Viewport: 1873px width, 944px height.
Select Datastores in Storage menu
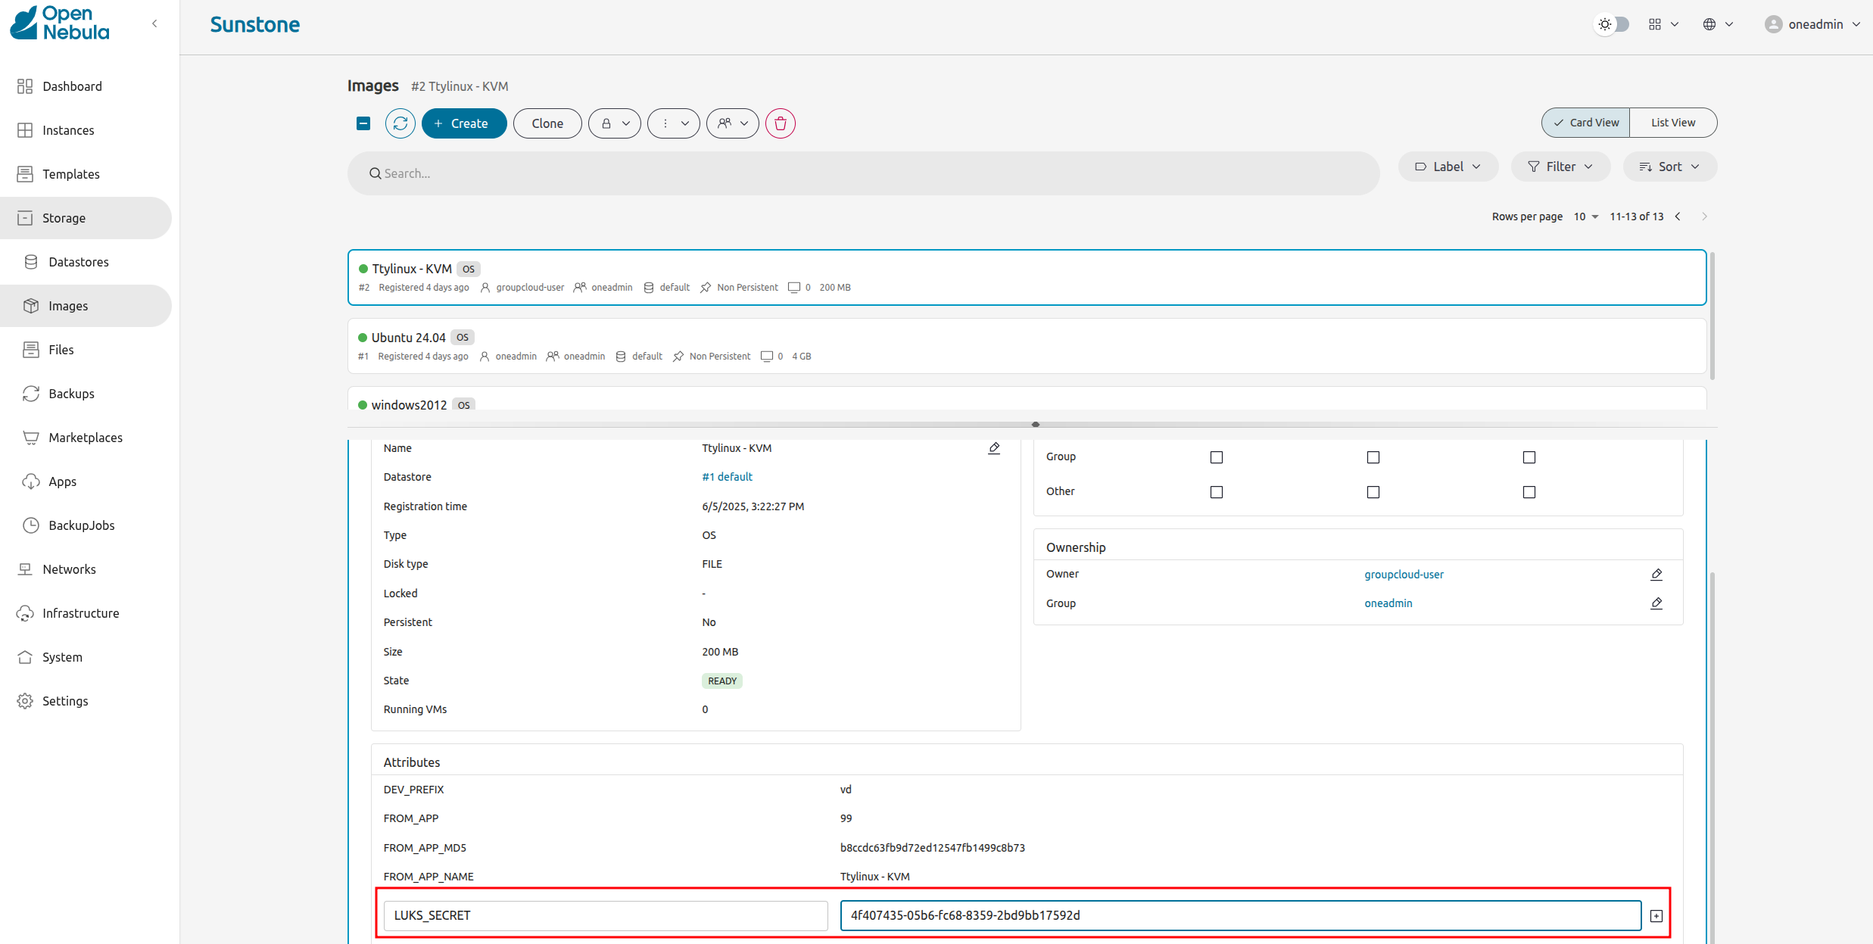tap(78, 262)
